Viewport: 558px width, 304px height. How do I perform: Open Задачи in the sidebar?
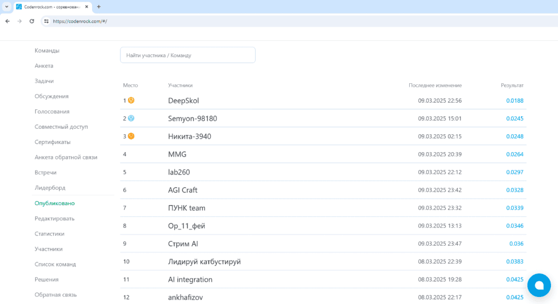tap(44, 81)
